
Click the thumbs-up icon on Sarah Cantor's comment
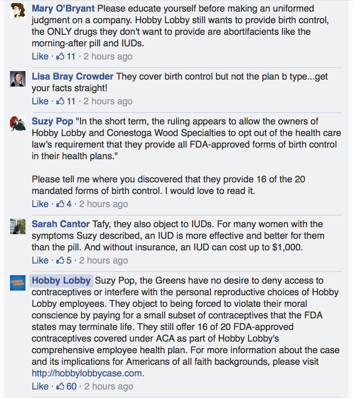(61, 260)
